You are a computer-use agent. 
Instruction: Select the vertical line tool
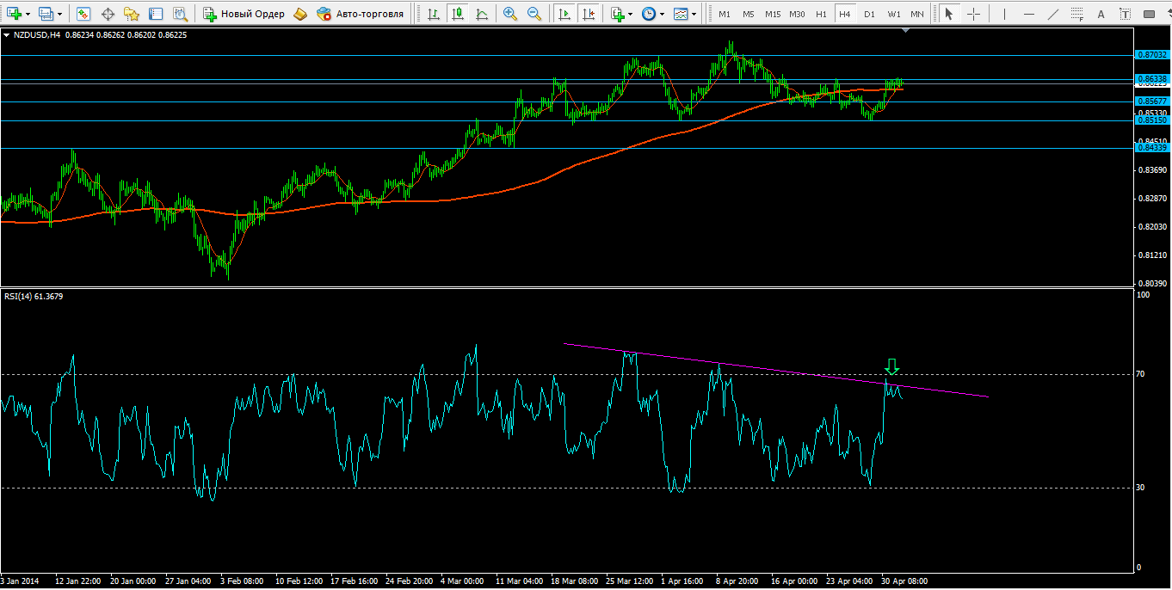(1004, 14)
